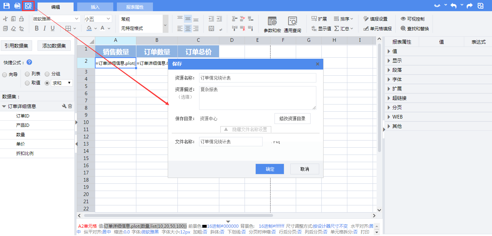Click the blue help icon beside 快捷公式
Image resolution: width=492 pixels, height=236 pixels.
[29, 62]
